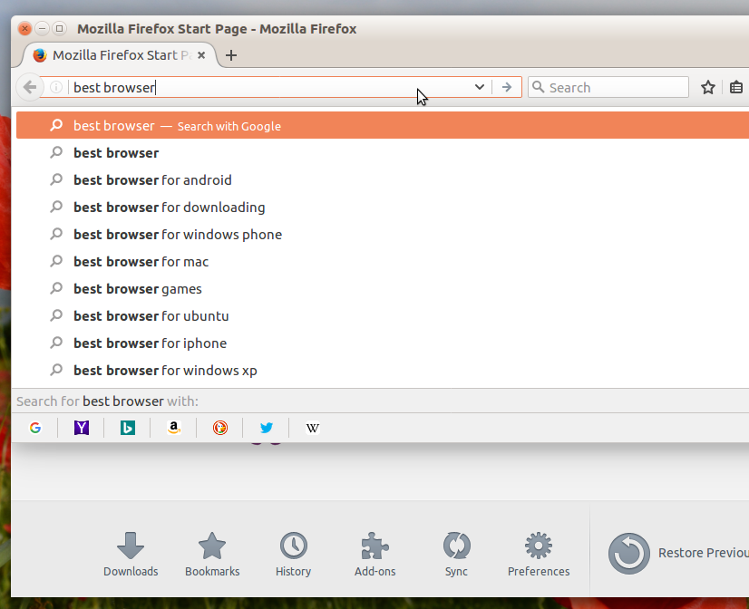Open Add-ons from the start page
Screen dimensions: 749x609
point(375,554)
